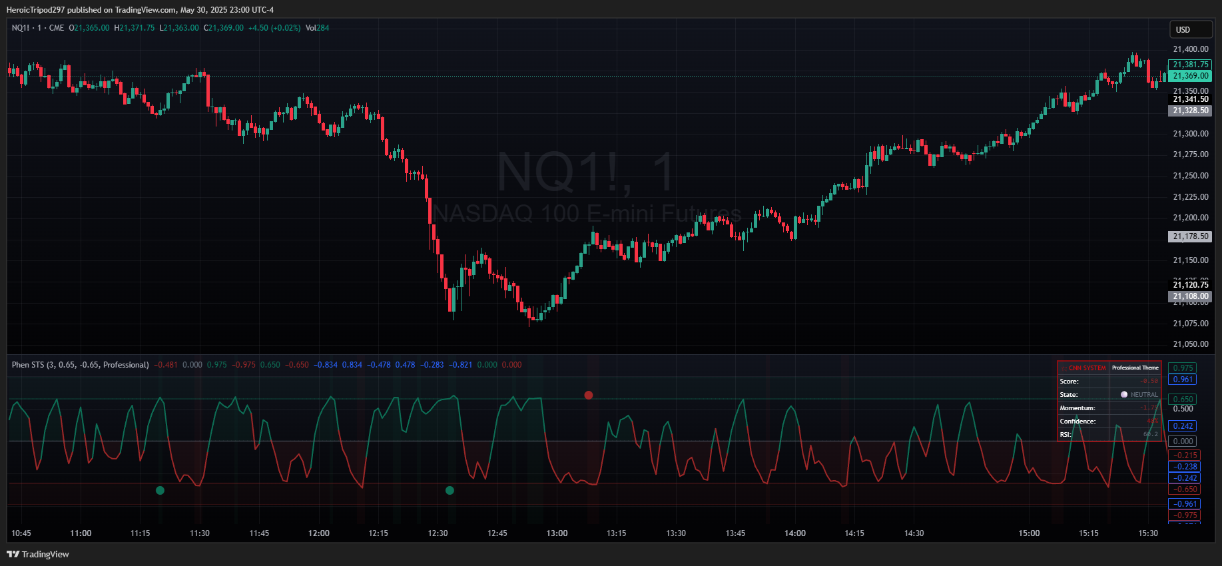
Task: Click the 15:30 time axis label
Action: 1148,533
